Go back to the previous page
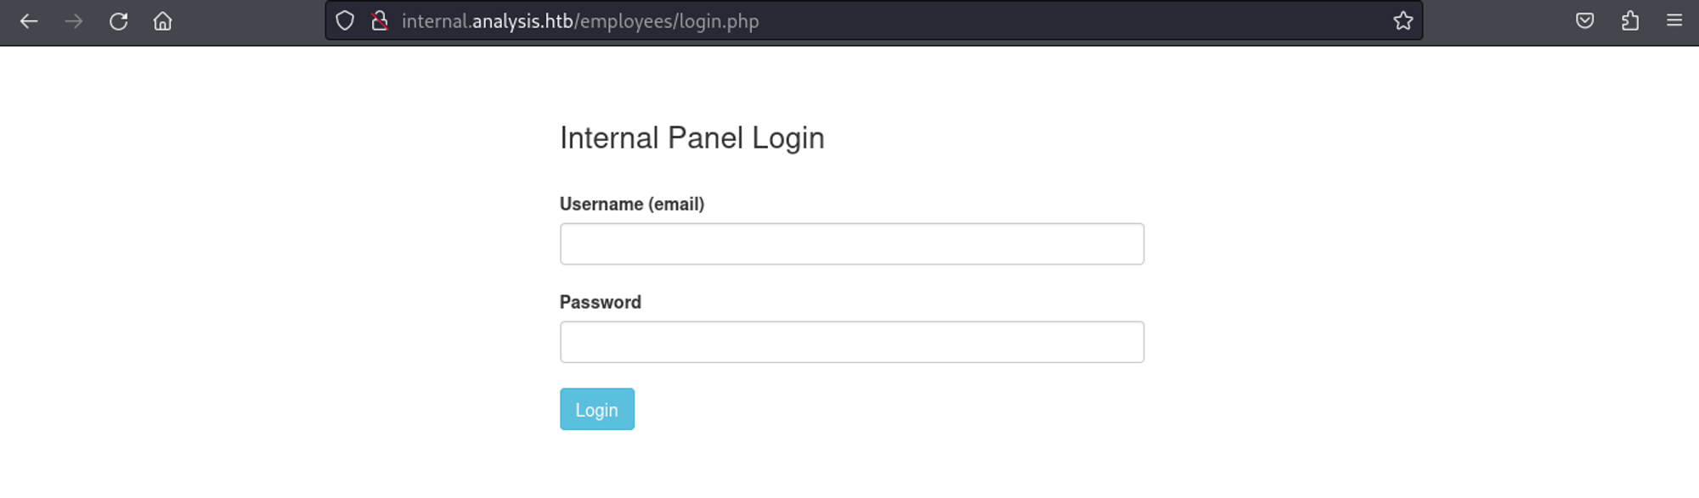 (x=29, y=21)
